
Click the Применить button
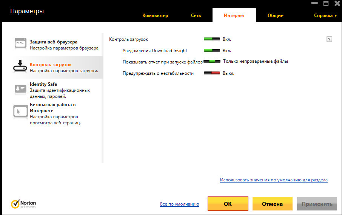click(317, 204)
